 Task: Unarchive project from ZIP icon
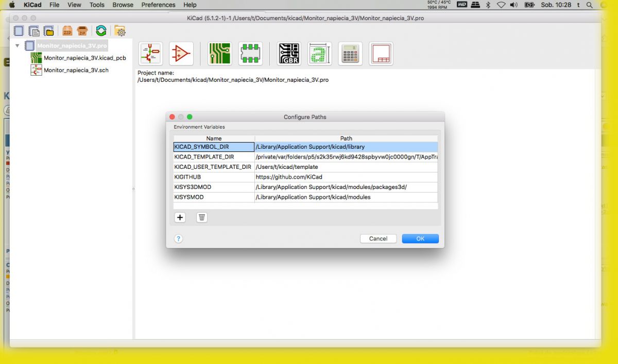[82, 31]
